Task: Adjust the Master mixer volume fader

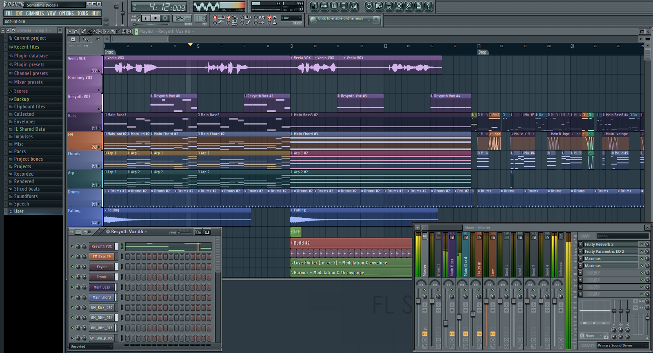Action: point(418,301)
